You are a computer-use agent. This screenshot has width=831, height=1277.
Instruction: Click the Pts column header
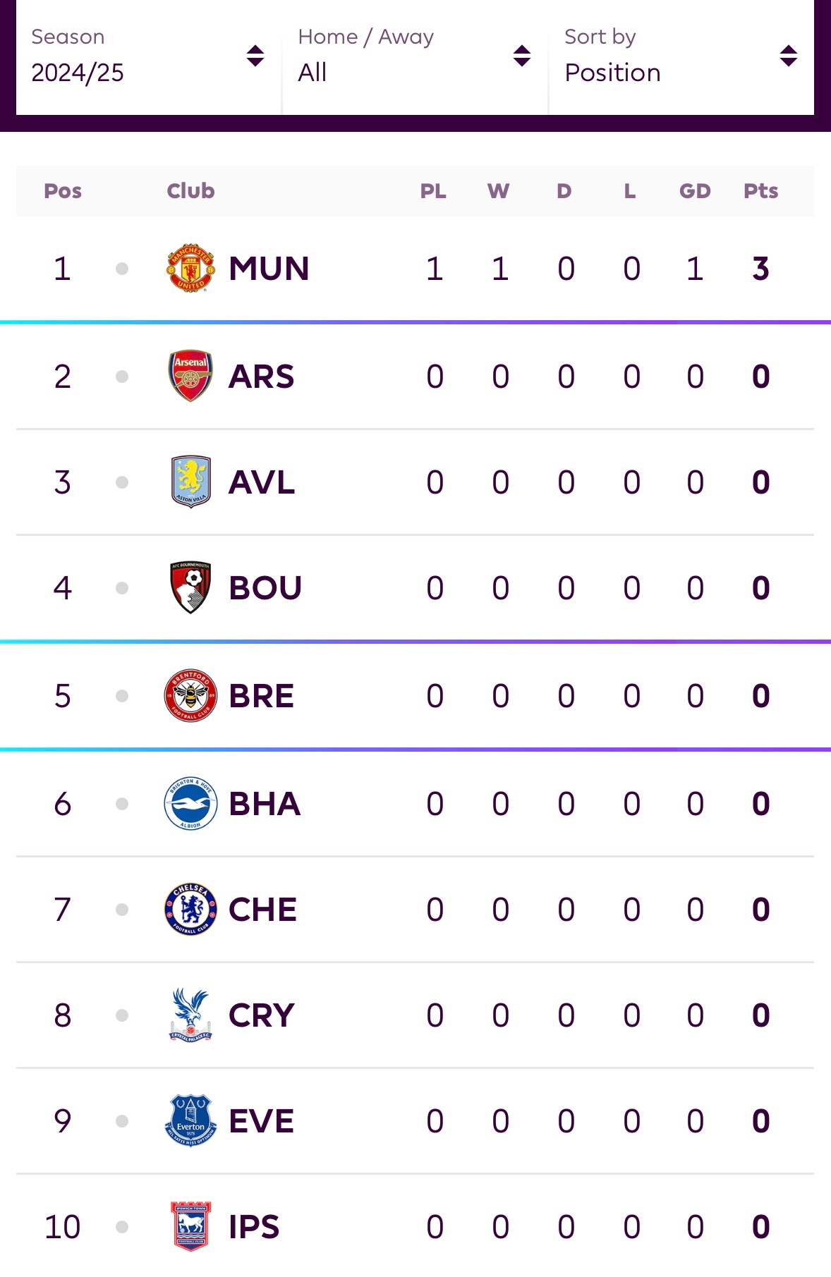pos(760,191)
